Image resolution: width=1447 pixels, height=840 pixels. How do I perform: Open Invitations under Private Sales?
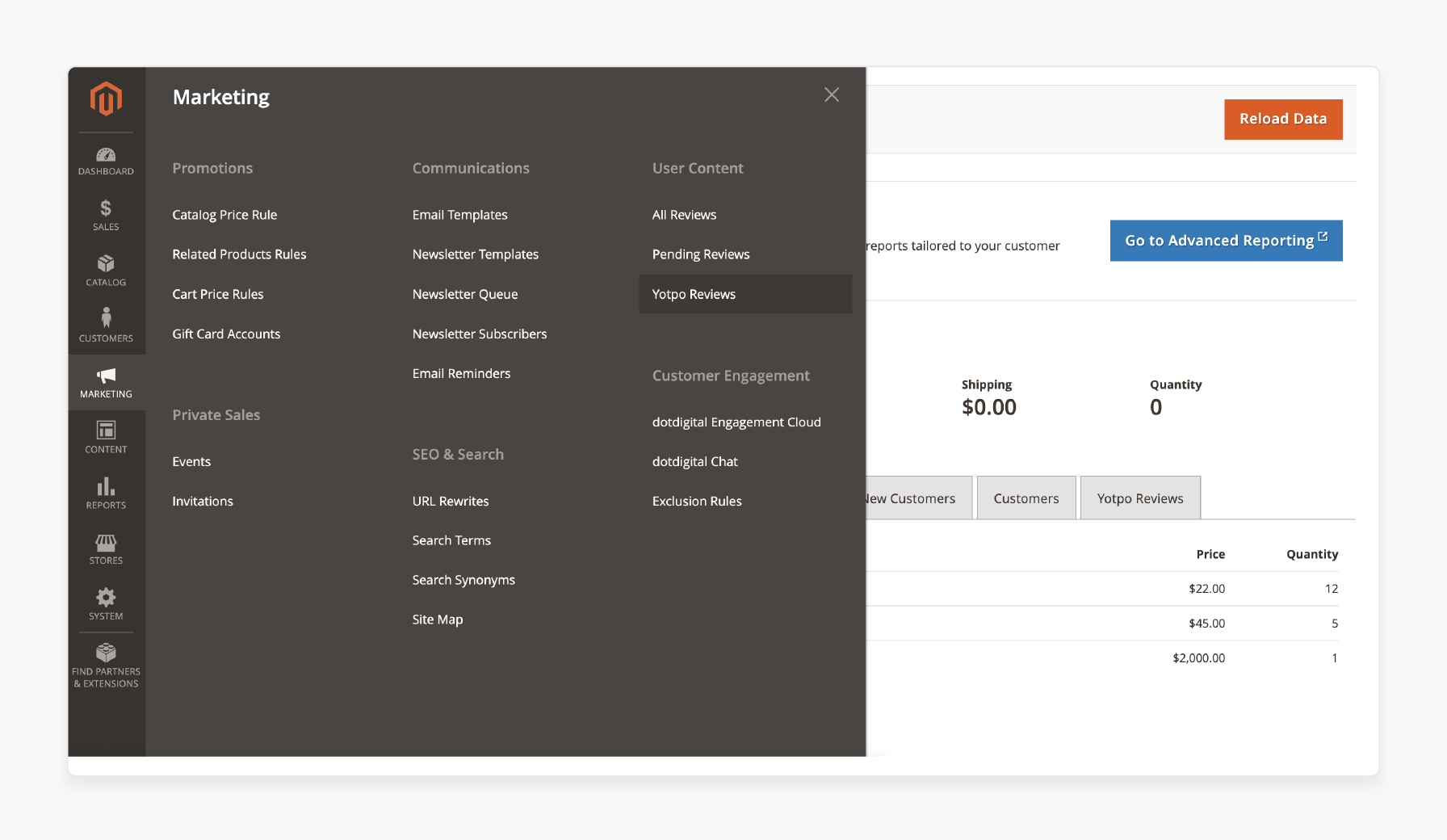[x=203, y=501]
